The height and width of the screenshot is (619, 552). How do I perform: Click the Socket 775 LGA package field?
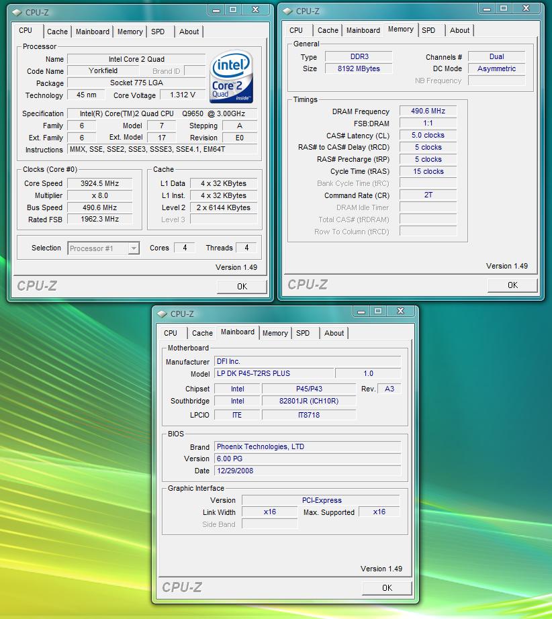136,83
